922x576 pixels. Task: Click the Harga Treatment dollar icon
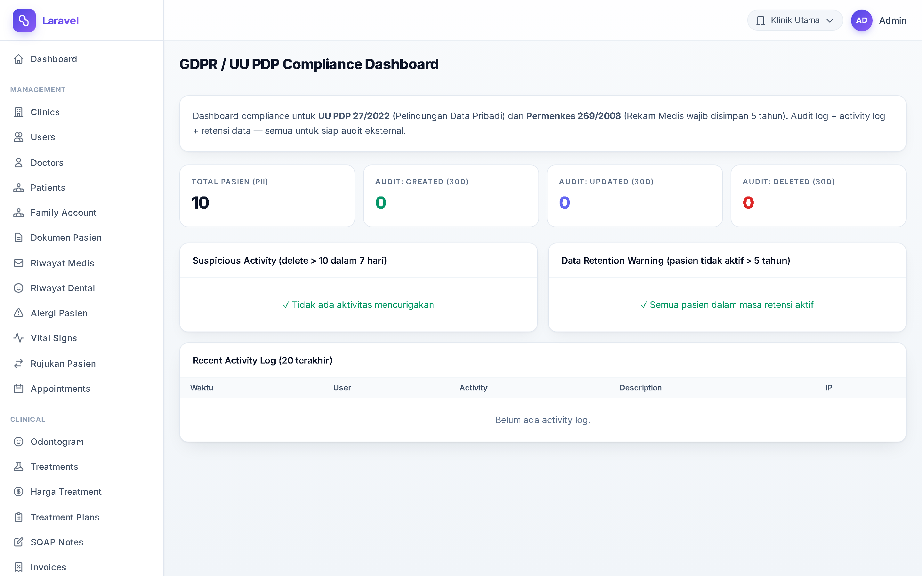[18, 492]
